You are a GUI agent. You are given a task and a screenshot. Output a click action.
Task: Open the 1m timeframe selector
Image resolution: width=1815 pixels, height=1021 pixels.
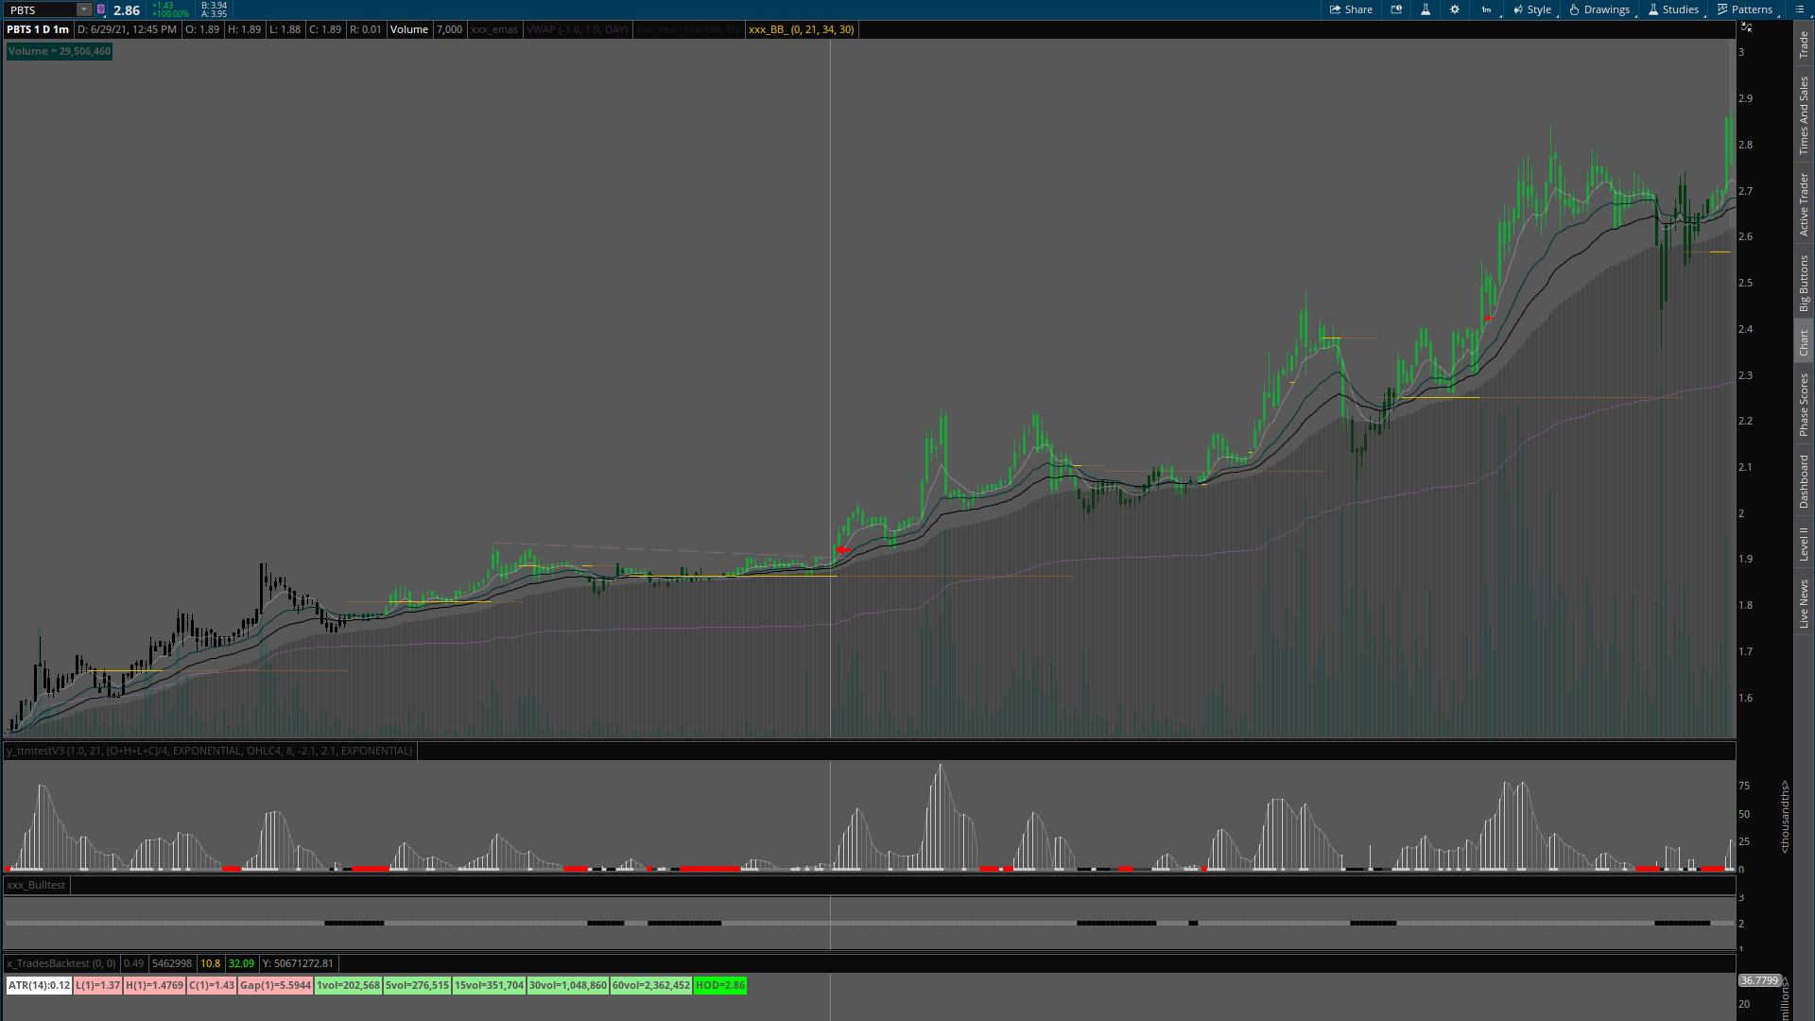coord(1487,9)
